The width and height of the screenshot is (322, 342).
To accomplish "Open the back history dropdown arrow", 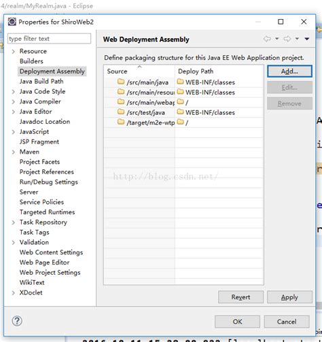I will [x=277, y=39].
